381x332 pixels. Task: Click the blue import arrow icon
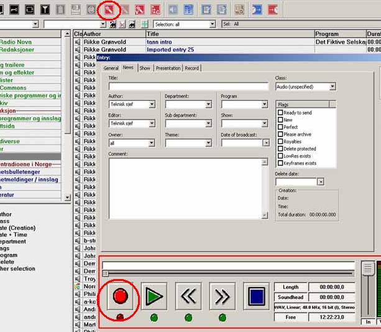click(257, 10)
